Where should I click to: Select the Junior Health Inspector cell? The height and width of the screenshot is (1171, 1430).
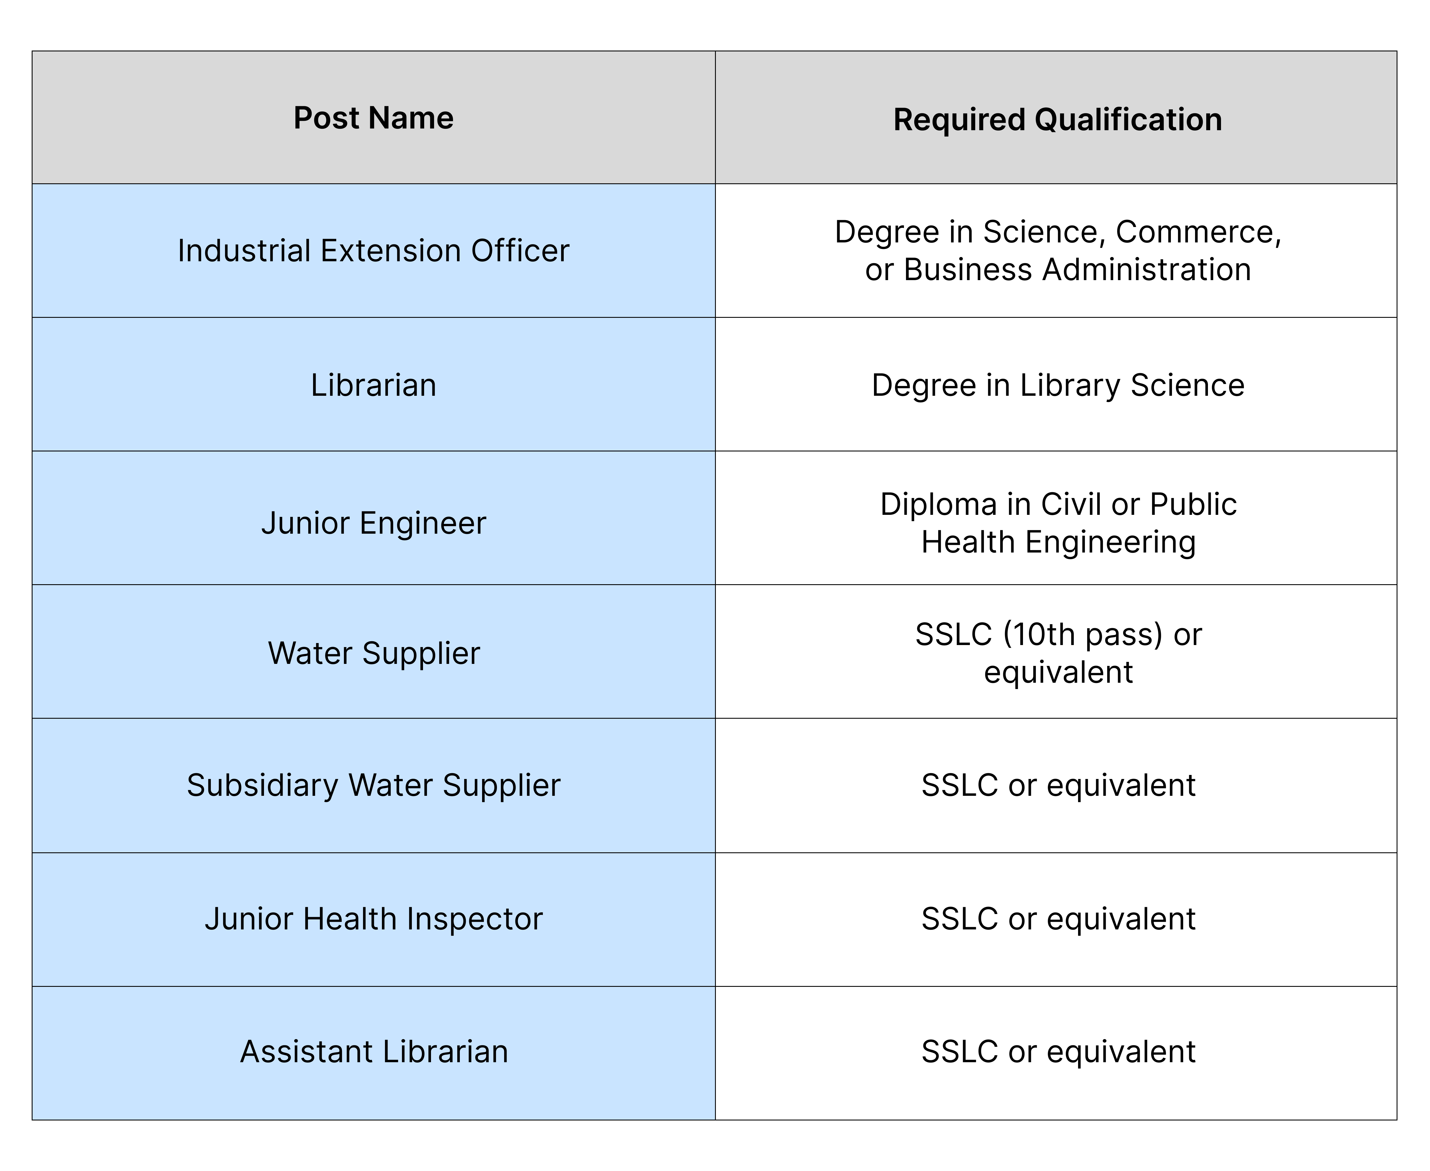click(x=374, y=919)
